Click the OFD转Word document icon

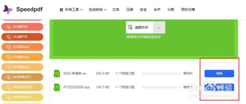point(9,67)
